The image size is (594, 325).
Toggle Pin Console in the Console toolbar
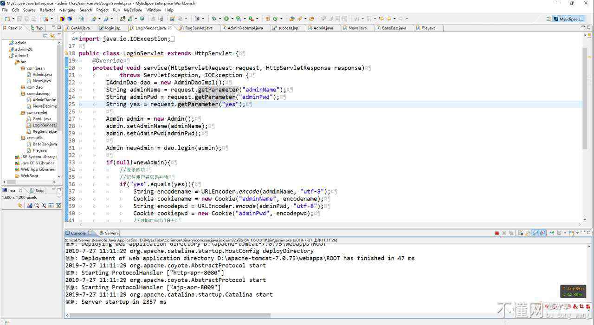(x=552, y=233)
